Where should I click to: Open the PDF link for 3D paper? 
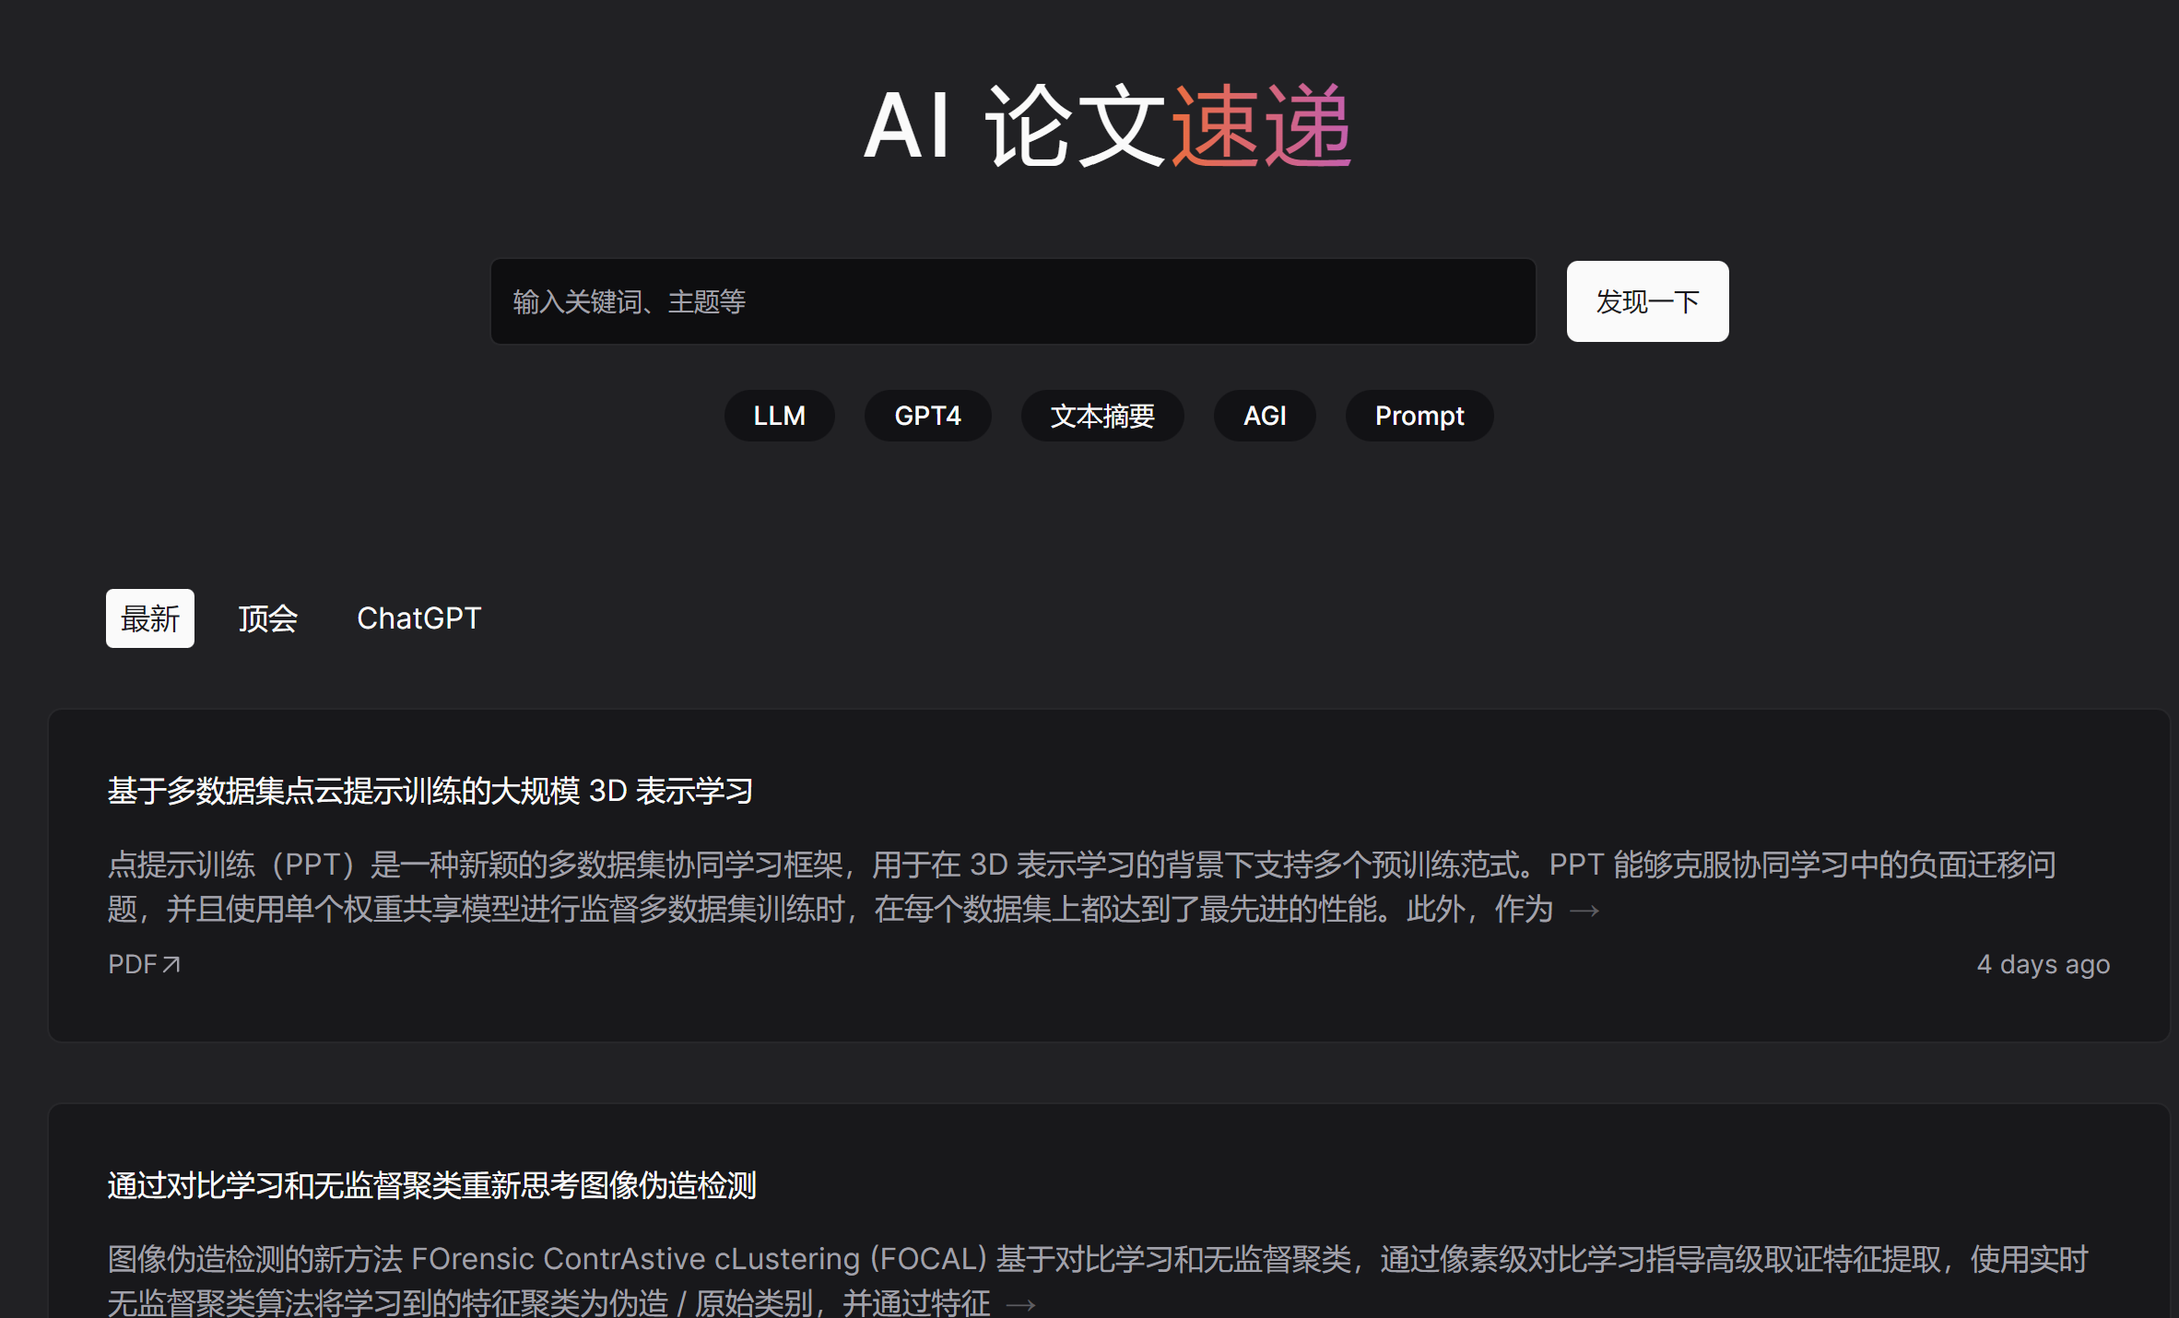(142, 965)
